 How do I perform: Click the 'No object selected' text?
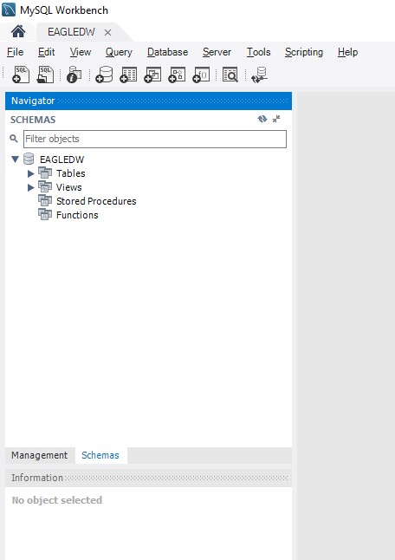click(x=57, y=500)
